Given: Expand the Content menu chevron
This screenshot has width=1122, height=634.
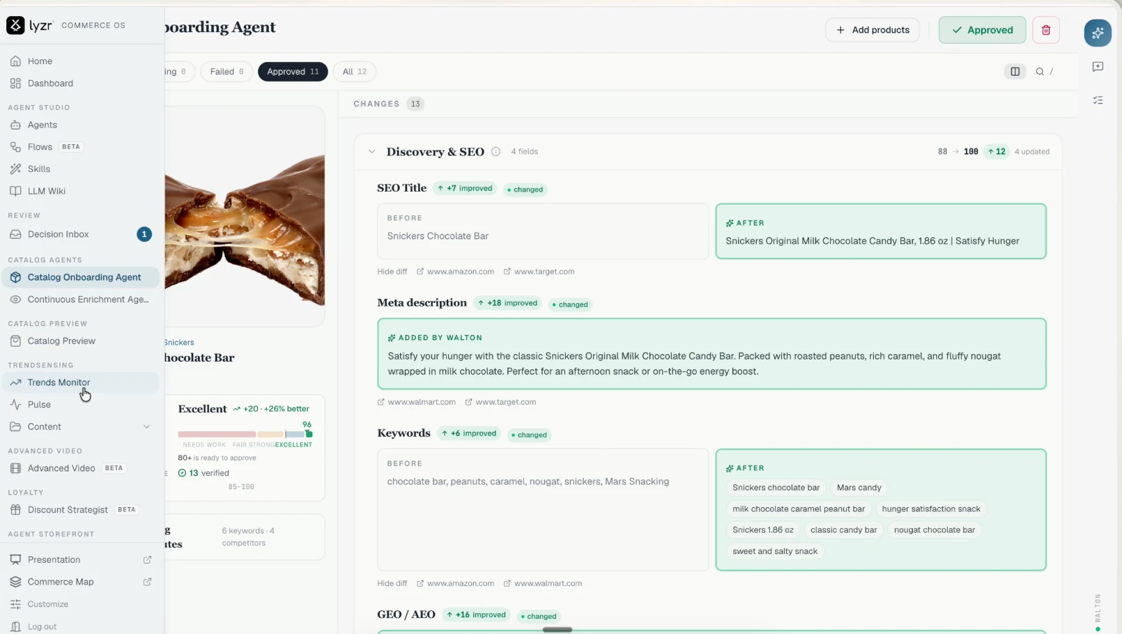Looking at the screenshot, I should (146, 427).
